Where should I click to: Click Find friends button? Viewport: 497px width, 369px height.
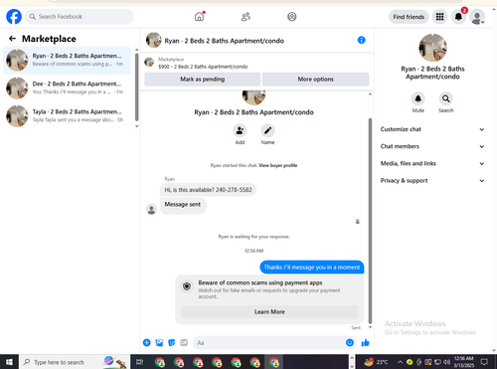tap(409, 17)
